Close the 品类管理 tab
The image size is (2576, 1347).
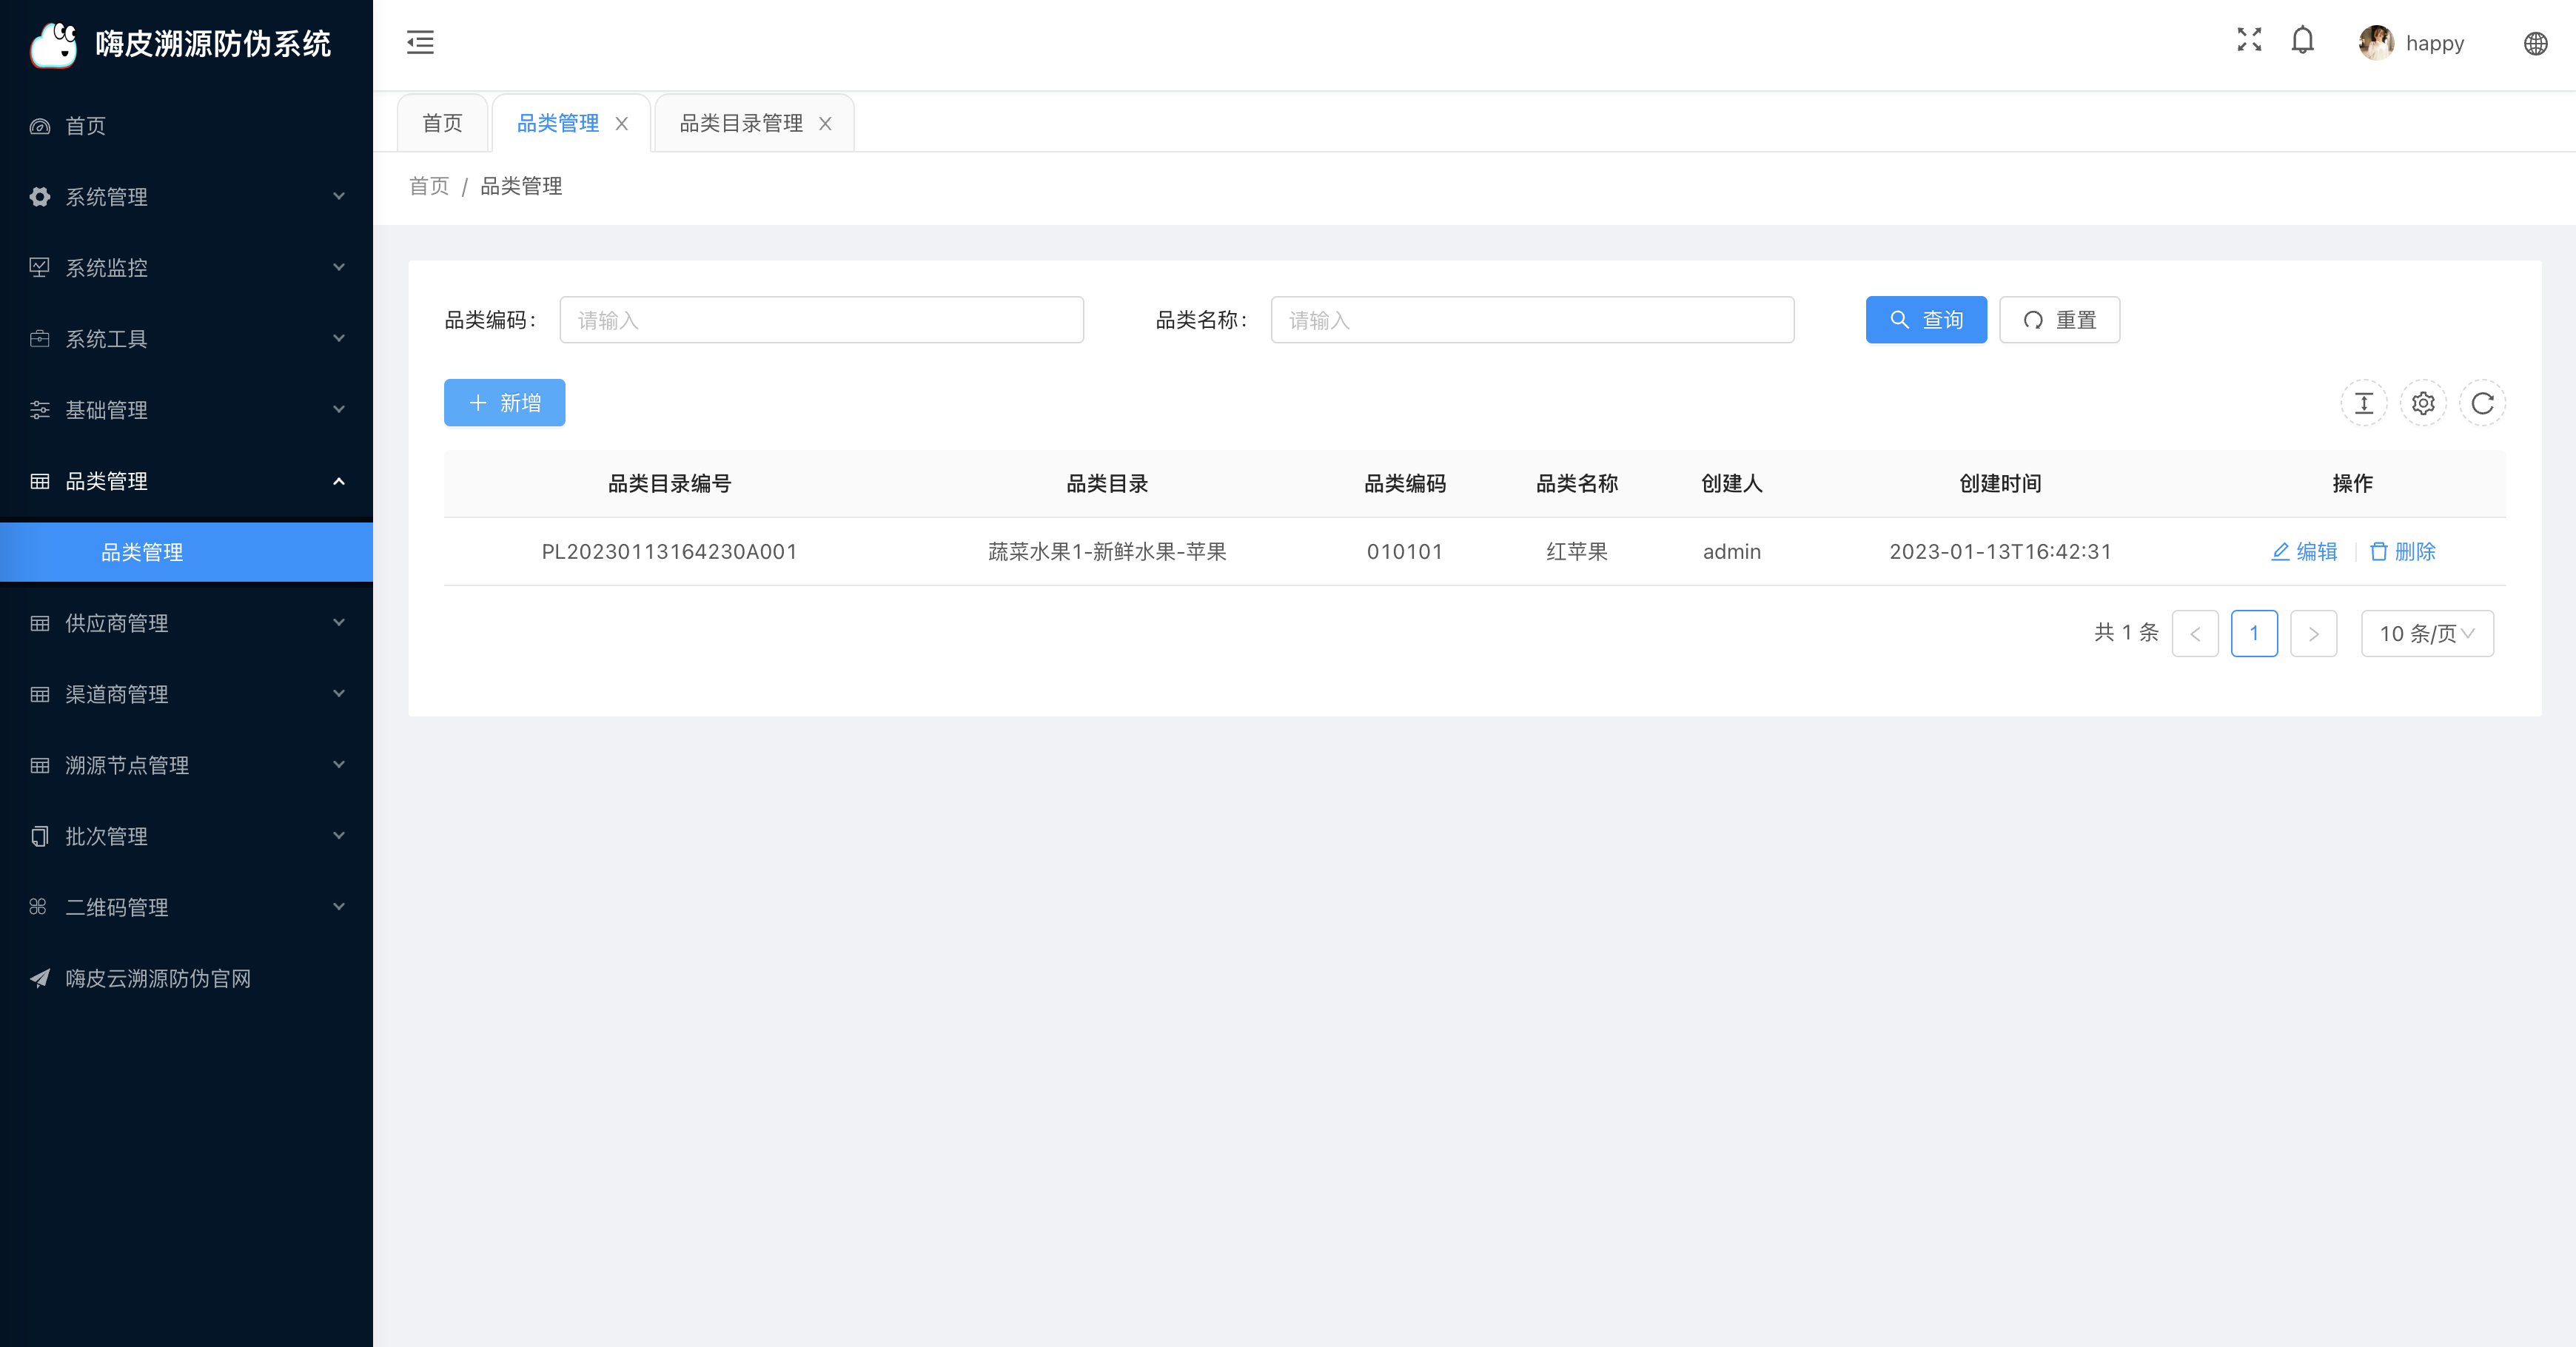coord(622,124)
